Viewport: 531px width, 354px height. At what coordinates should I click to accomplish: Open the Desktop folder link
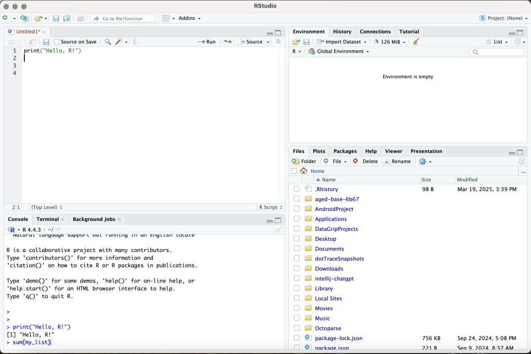325,239
